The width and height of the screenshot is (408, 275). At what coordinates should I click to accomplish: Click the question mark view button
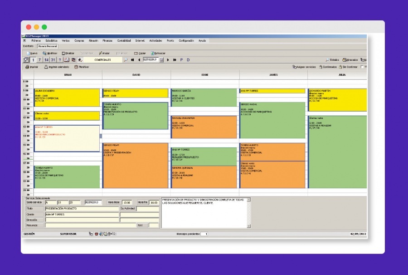(60, 60)
